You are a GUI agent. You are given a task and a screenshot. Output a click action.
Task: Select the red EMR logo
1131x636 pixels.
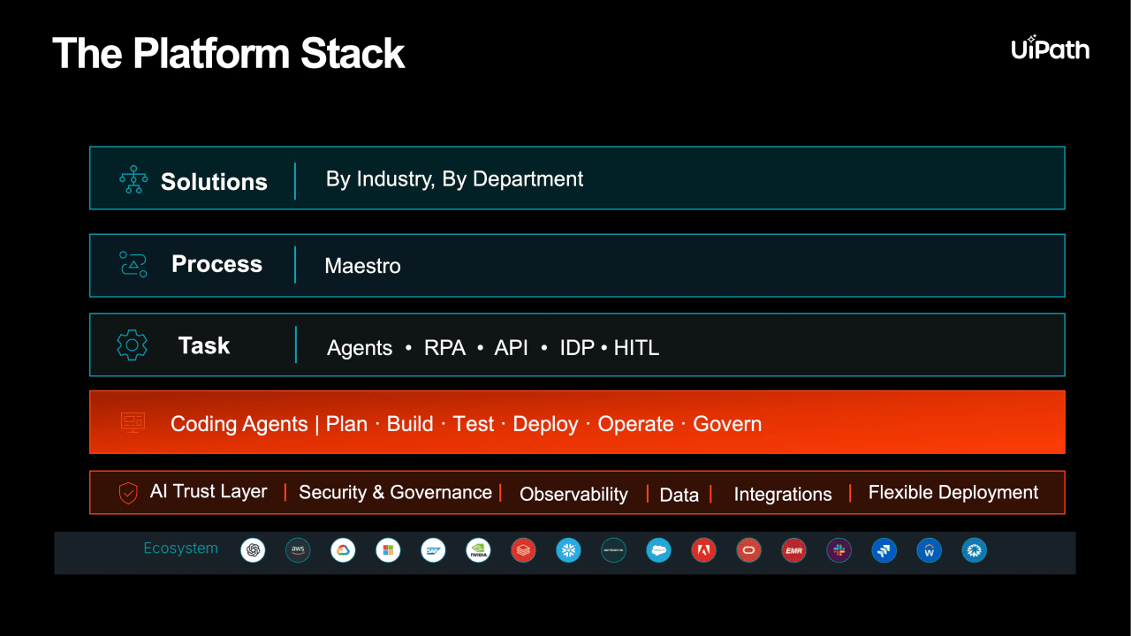pyautogui.click(x=793, y=550)
